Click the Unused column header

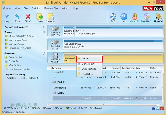tap(113, 68)
